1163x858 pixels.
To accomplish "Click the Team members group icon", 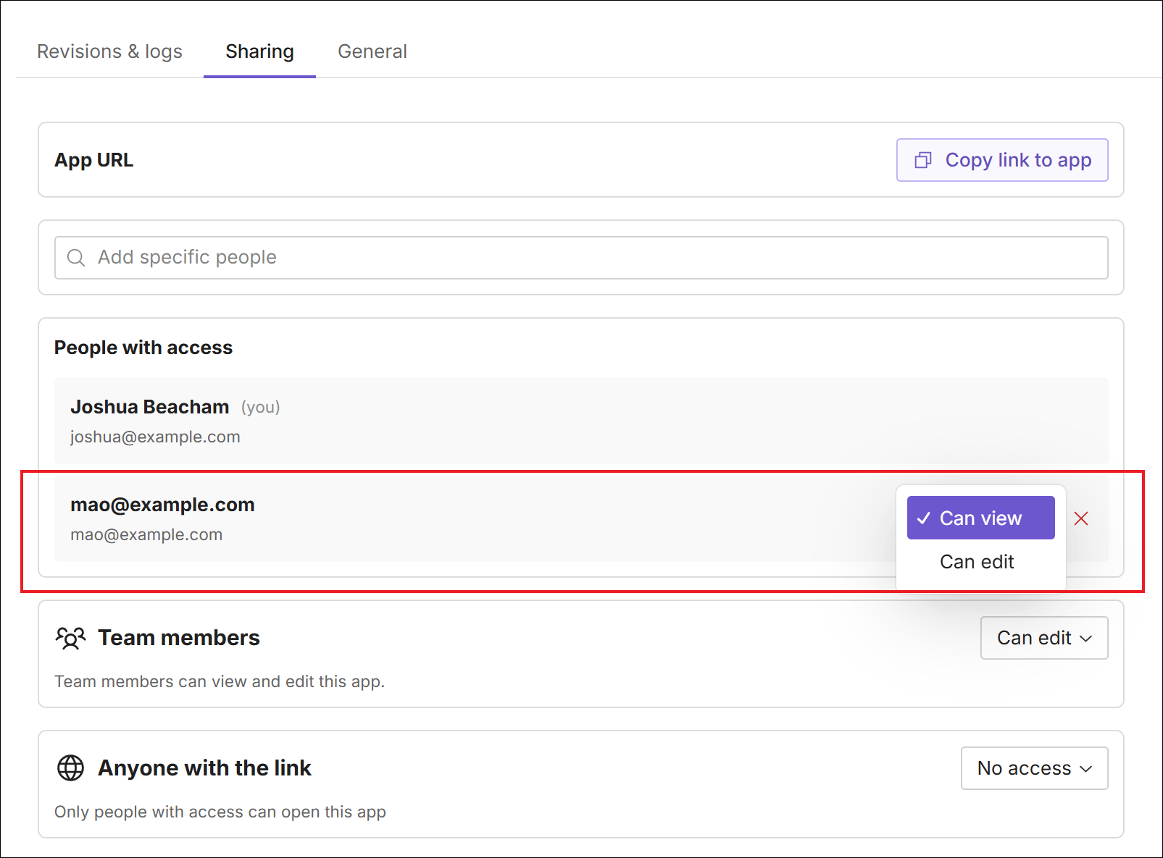I will [x=70, y=638].
